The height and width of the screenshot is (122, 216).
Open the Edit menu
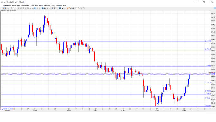point(37,6)
